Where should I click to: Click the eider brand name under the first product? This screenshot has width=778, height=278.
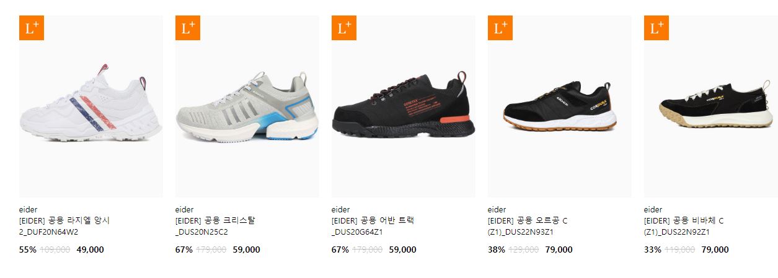click(x=29, y=209)
